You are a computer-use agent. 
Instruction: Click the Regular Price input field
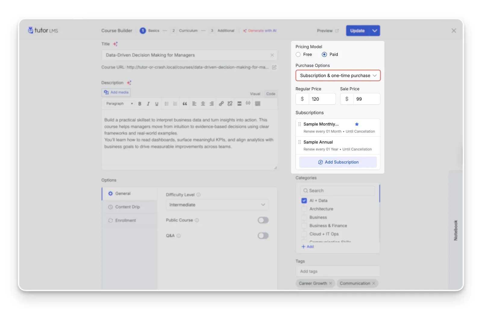click(x=322, y=99)
